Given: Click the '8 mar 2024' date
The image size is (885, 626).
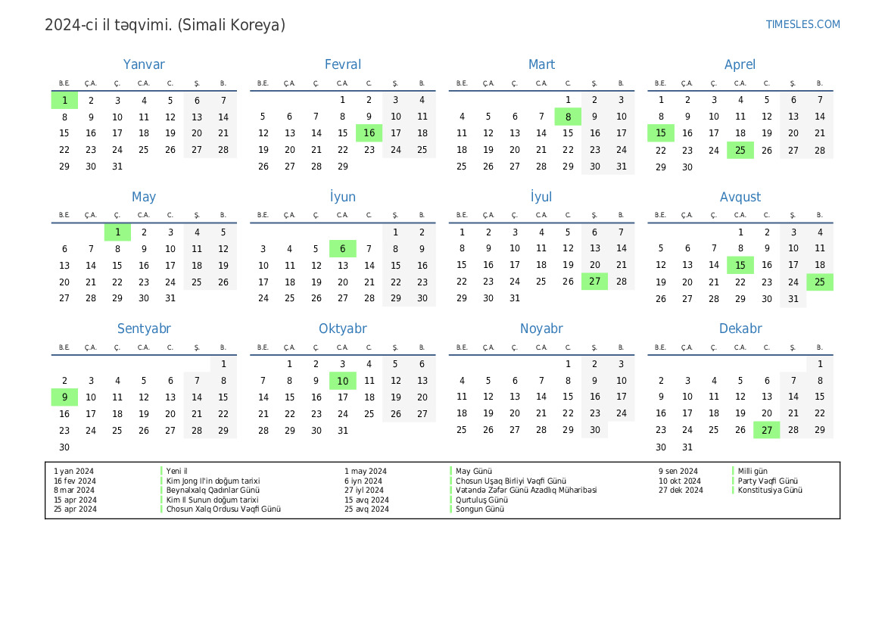Looking at the screenshot, I should coord(74,490).
